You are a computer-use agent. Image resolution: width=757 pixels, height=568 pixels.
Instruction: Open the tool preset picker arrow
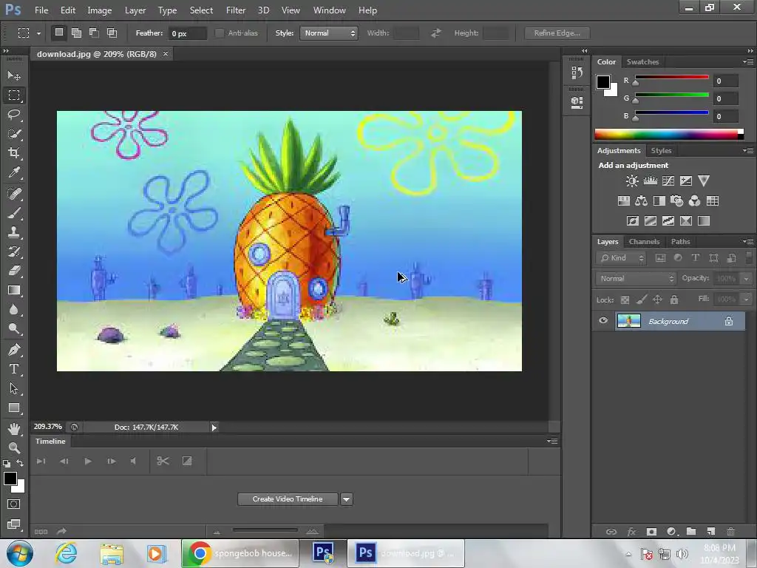click(x=38, y=33)
